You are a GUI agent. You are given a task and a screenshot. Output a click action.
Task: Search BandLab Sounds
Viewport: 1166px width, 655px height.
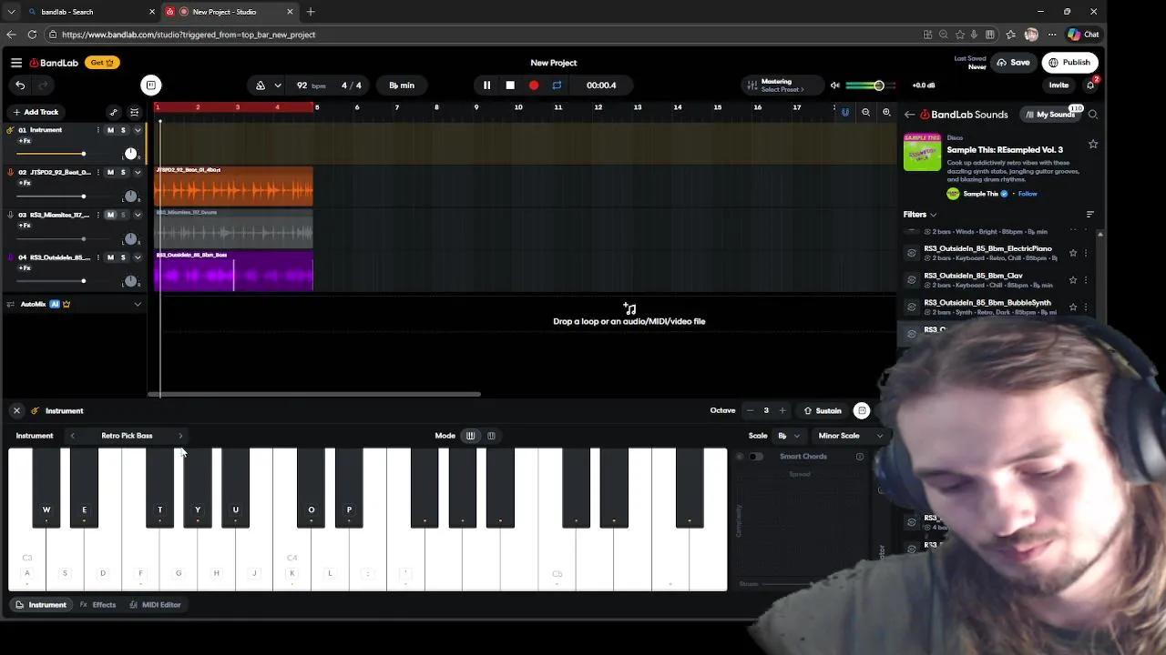point(1093,115)
